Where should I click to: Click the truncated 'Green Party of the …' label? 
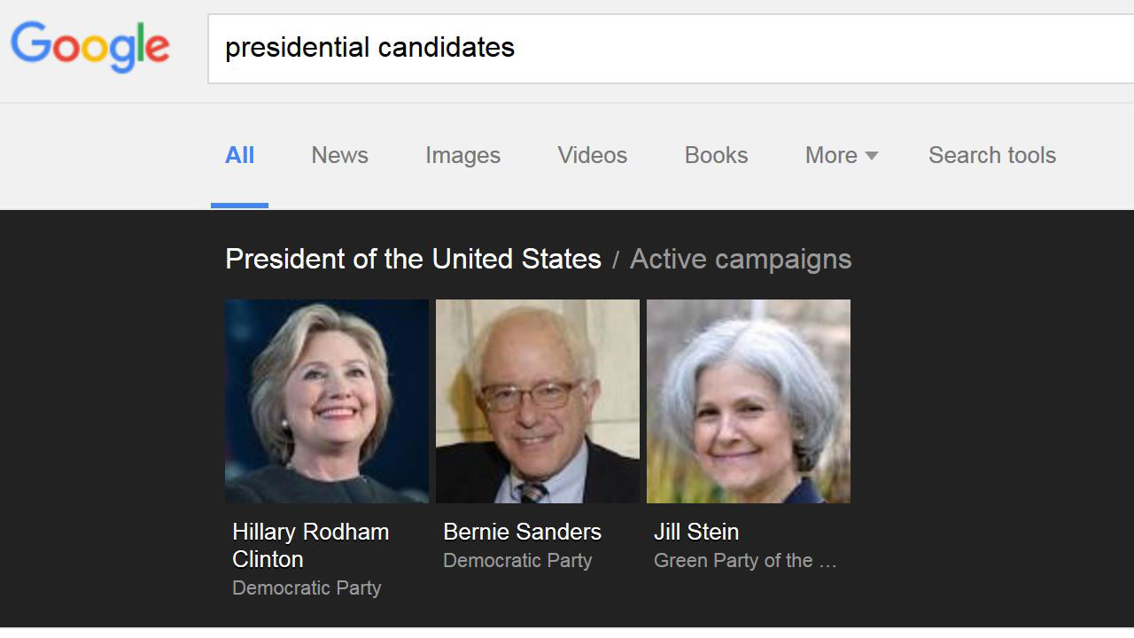tap(744, 560)
